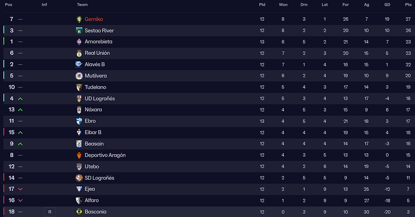Sort table by Pts column header
The height and width of the screenshot is (217, 415).
point(408,5)
